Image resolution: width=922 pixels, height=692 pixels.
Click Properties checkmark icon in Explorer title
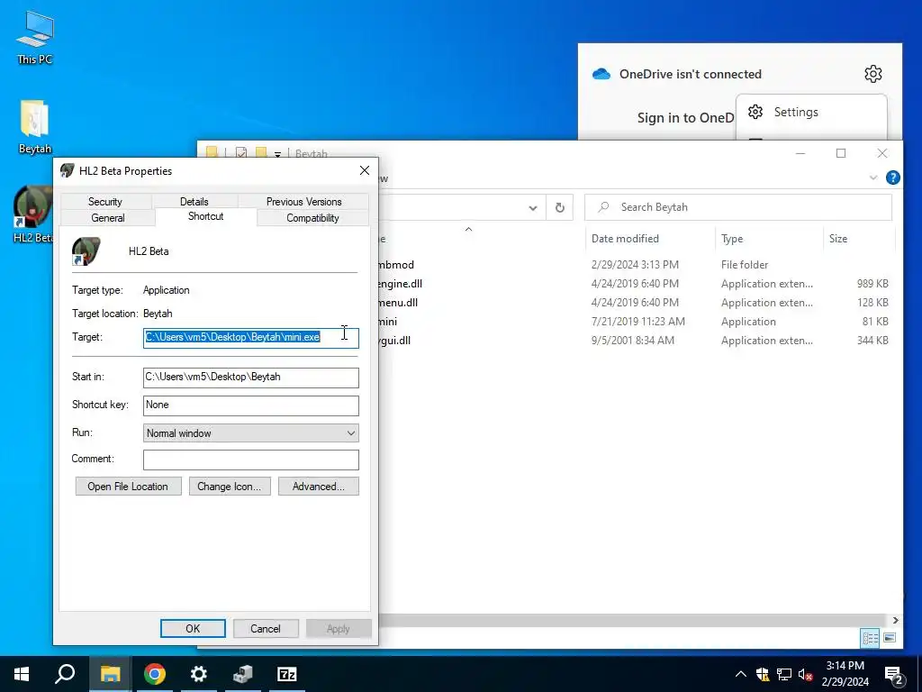click(241, 153)
